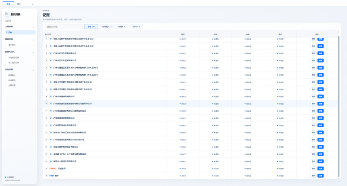Click the white 资料 button in row 20
The height and width of the screenshot is (186, 347).
pos(313,176)
